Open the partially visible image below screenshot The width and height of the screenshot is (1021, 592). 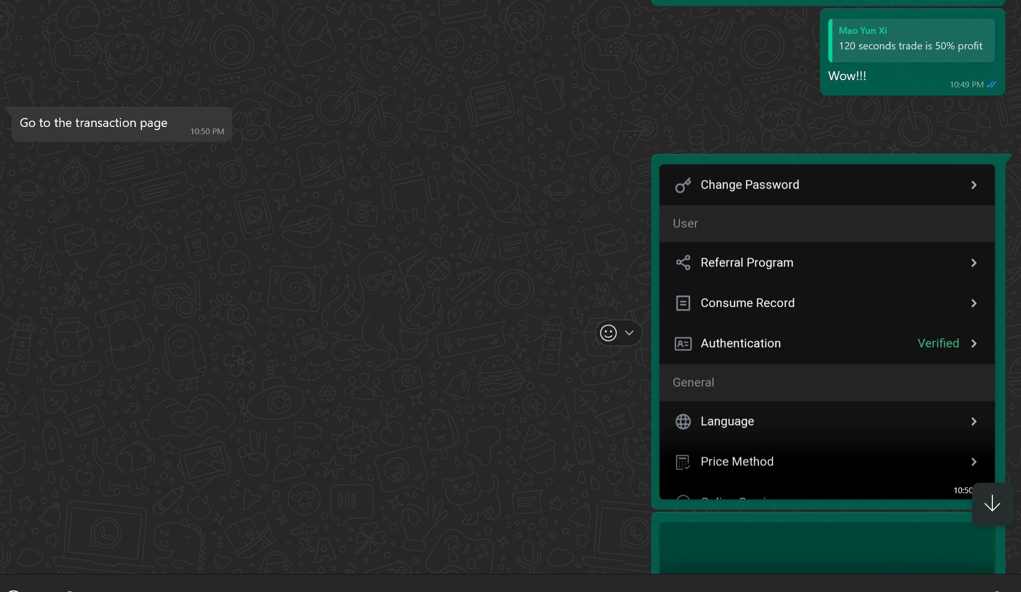[x=827, y=546]
